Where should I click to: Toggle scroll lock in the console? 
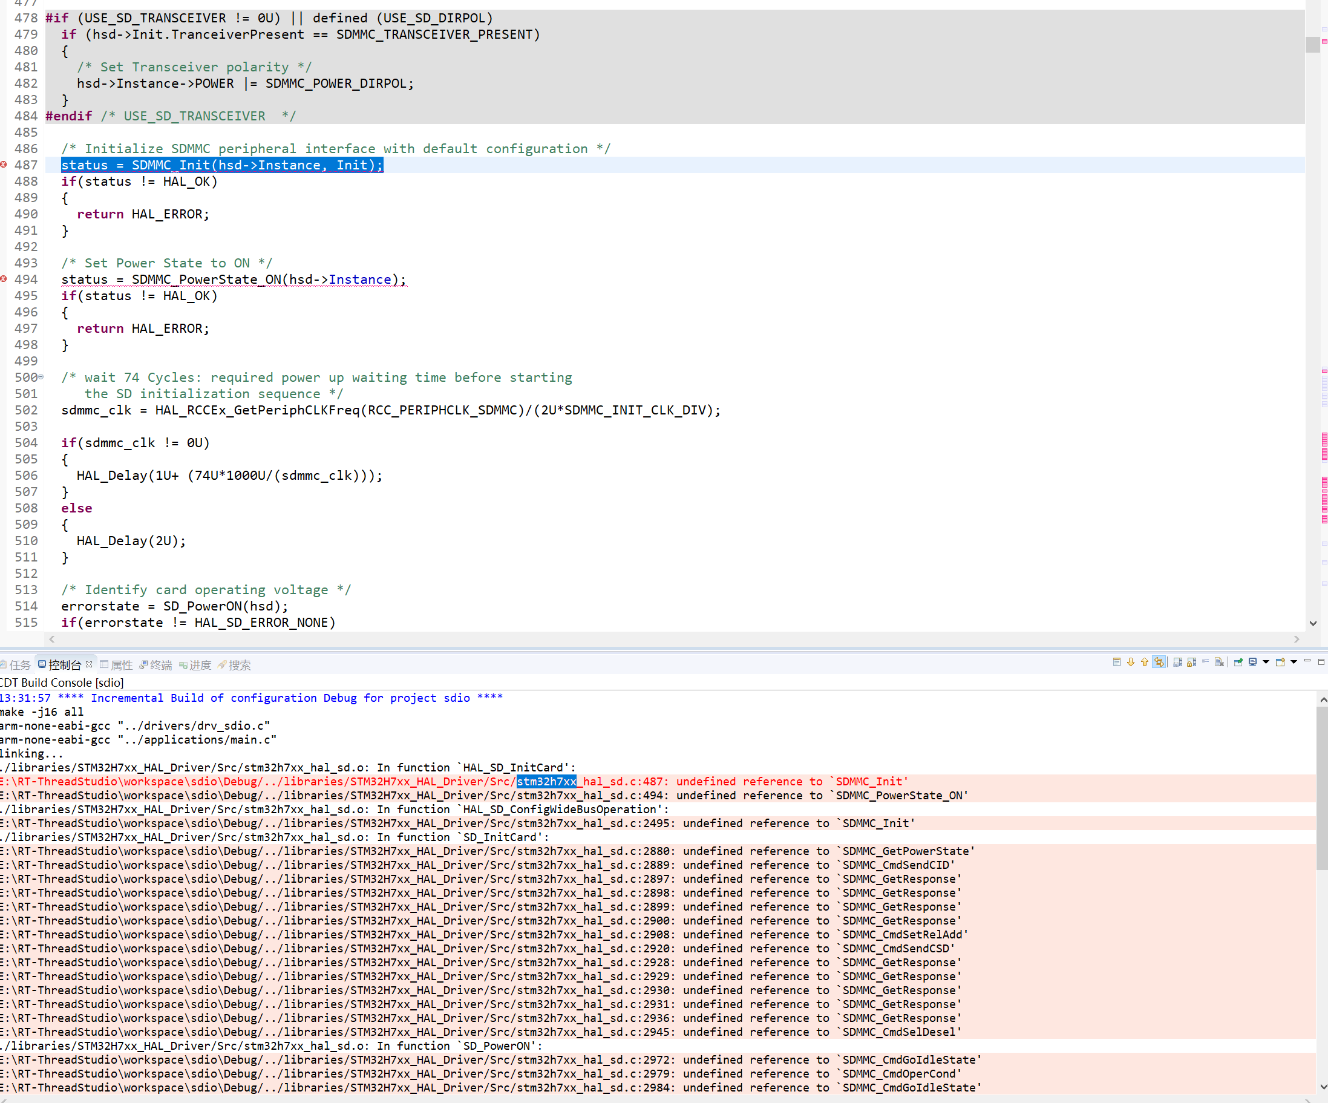pyautogui.click(x=1191, y=662)
